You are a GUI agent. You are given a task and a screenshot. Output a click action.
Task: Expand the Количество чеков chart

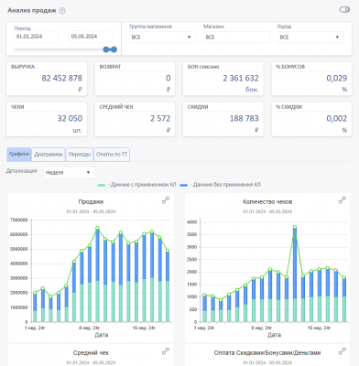coord(343,200)
